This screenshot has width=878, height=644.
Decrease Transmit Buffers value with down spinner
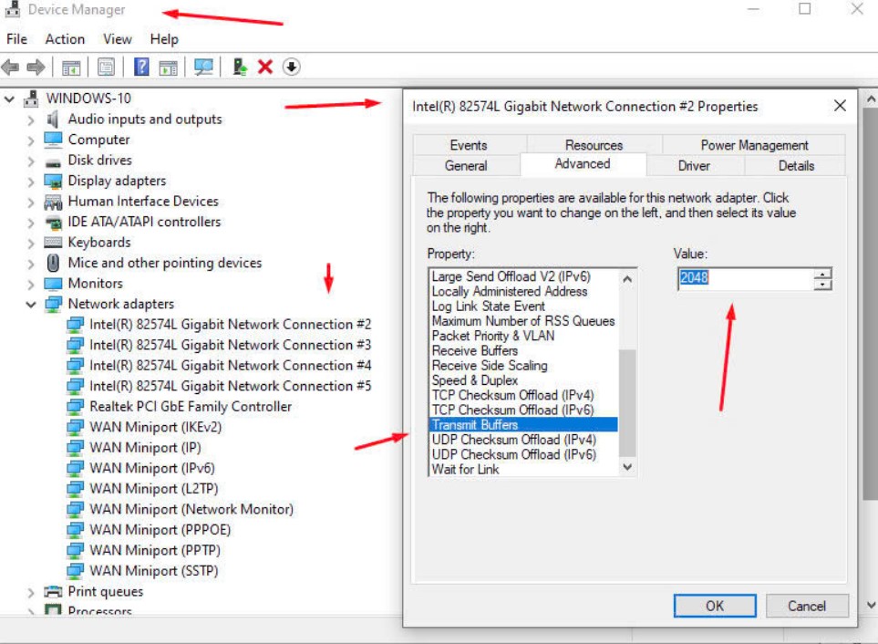[822, 285]
